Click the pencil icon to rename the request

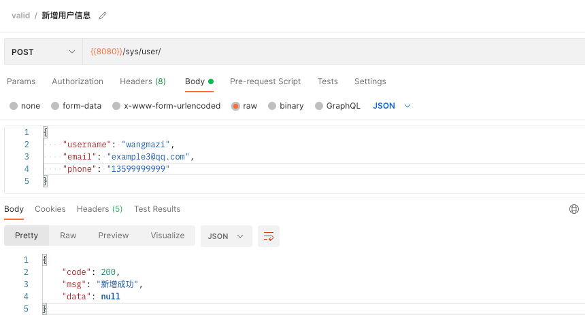[x=103, y=16]
